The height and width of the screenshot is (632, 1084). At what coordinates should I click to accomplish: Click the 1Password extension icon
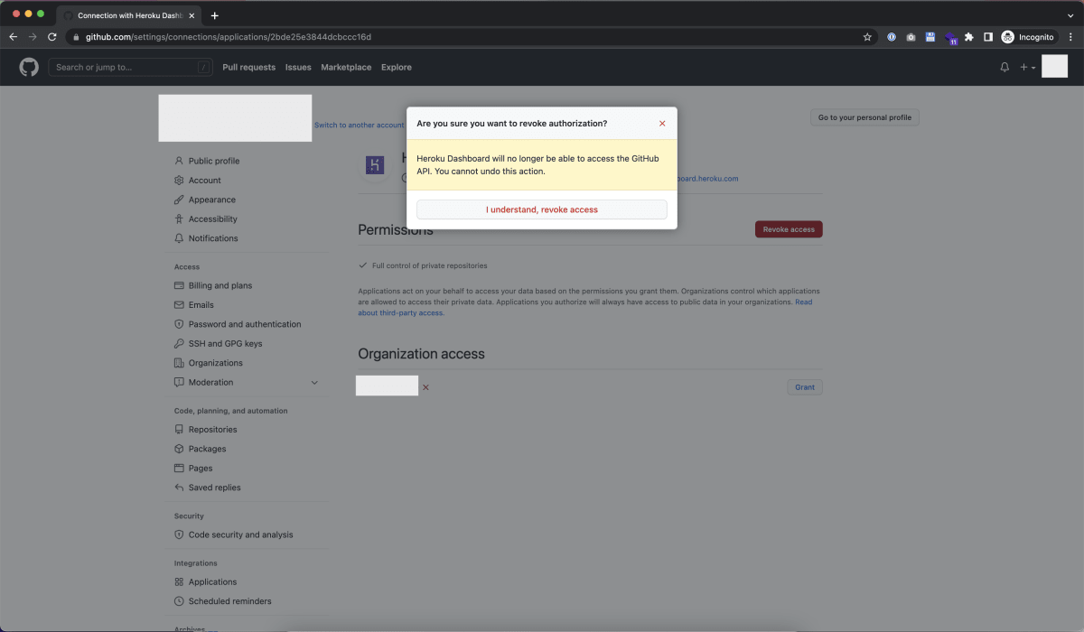tap(892, 37)
